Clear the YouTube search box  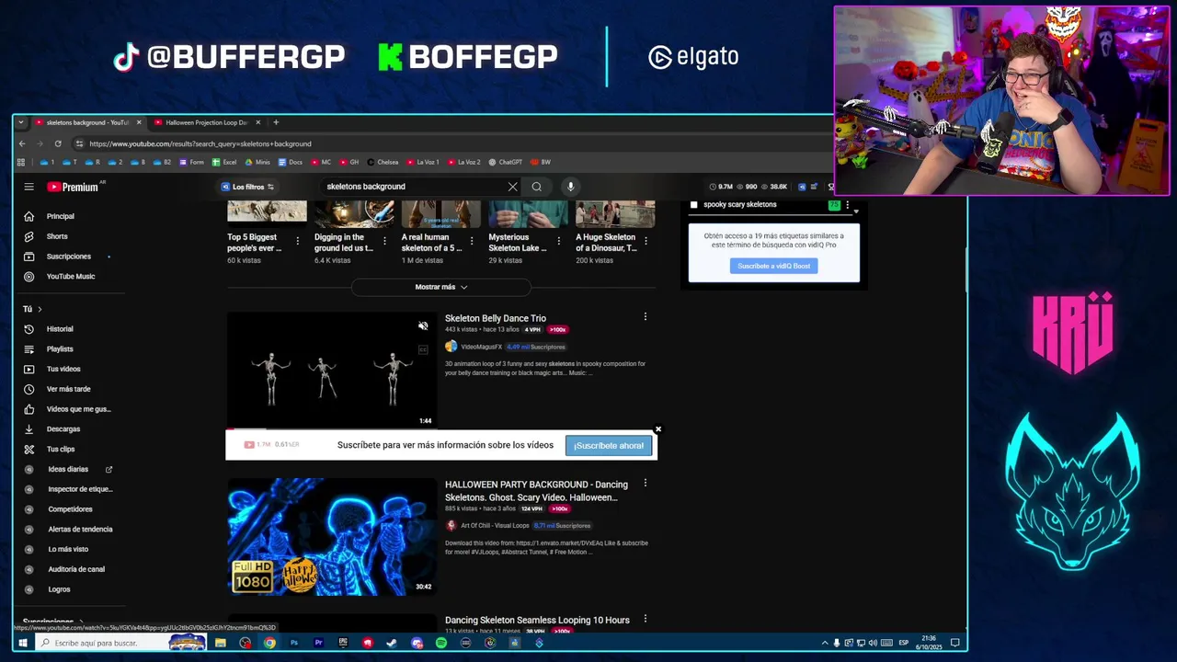point(512,187)
